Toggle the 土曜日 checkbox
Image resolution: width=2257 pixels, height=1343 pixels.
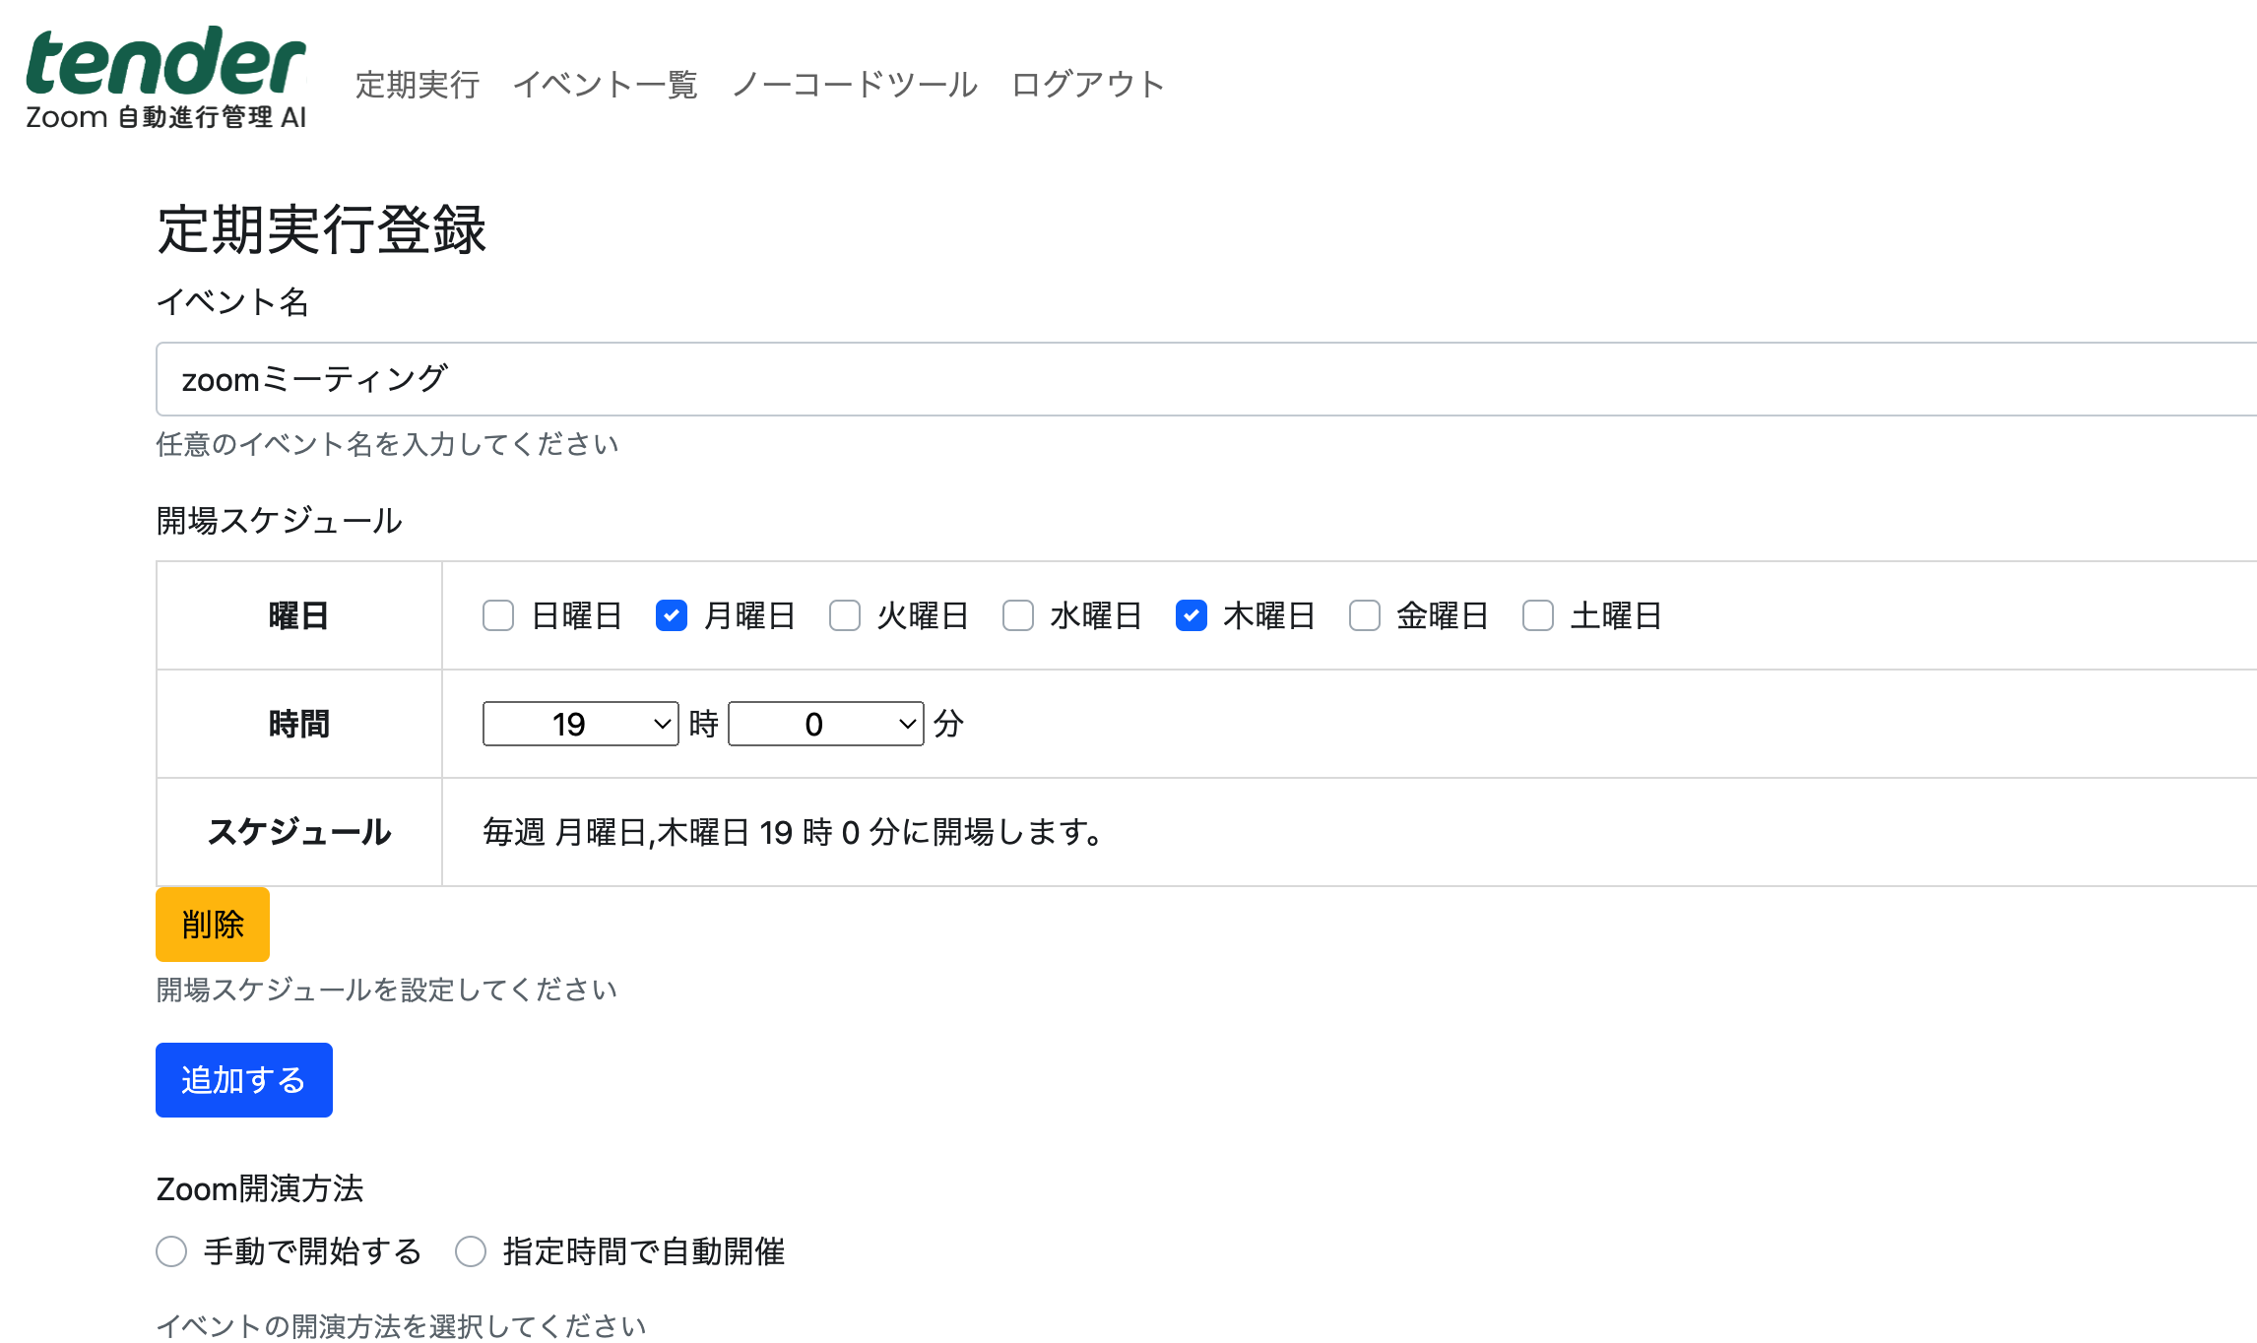(1538, 616)
